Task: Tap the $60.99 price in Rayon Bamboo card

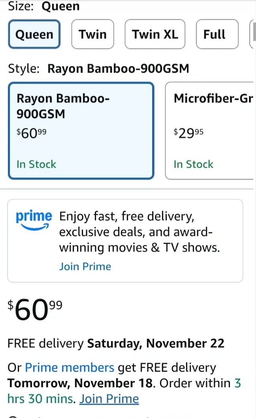Action: [x=32, y=133]
